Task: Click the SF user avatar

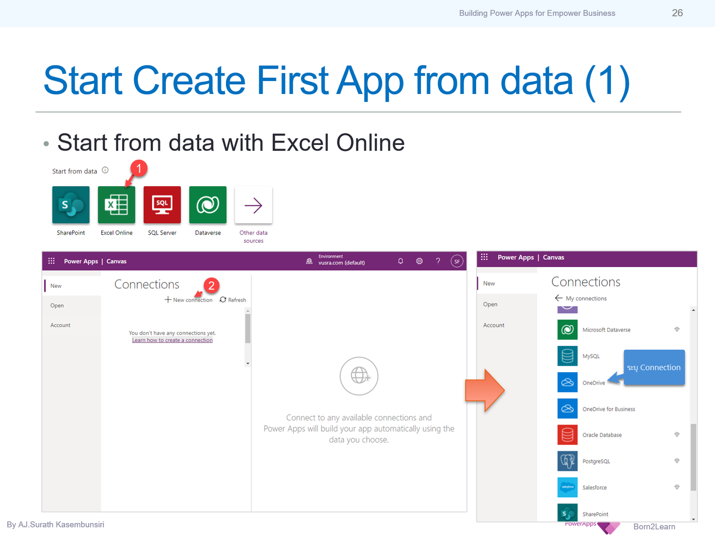Action: pos(457,261)
